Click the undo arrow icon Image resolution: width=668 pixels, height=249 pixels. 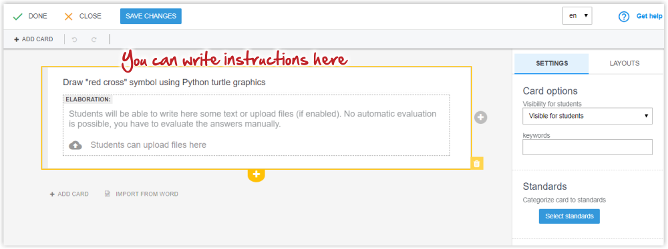click(75, 39)
